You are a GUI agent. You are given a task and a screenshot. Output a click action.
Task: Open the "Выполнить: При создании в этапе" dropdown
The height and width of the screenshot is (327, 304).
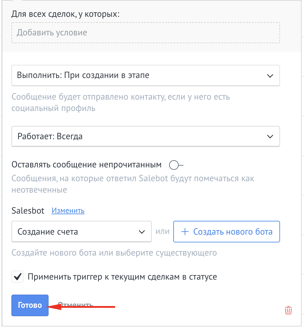click(x=145, y=76)
